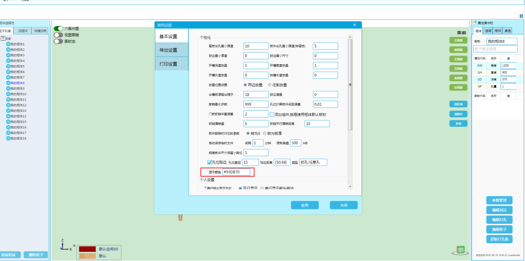This screenshot has height=261, width=525.
Task: Click the 显示颜色 #93DB70 field
Action: 236,172
